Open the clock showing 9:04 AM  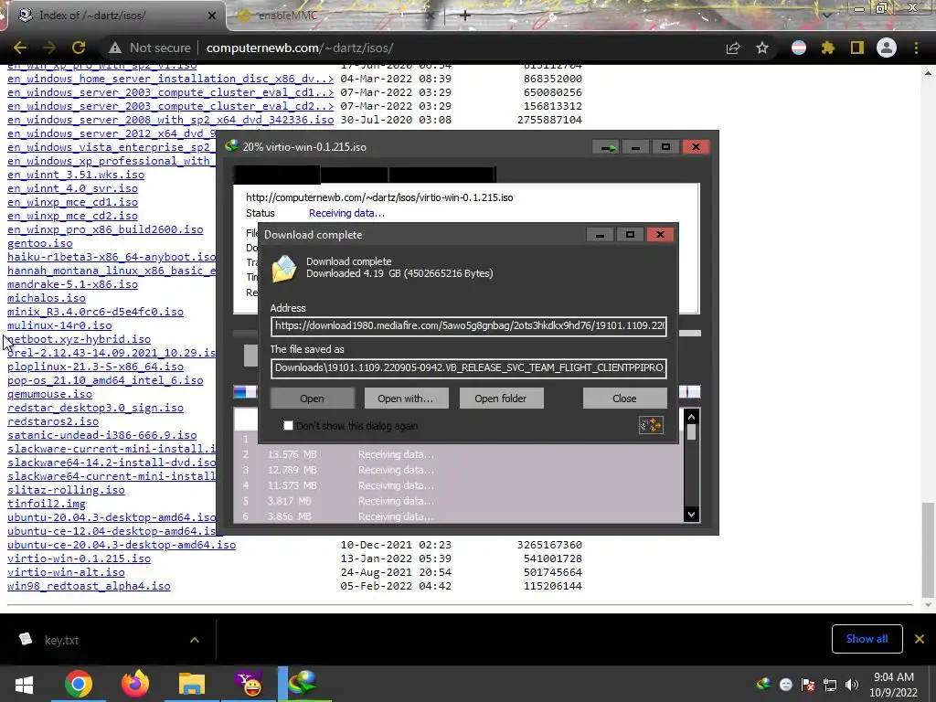(893, 685)
